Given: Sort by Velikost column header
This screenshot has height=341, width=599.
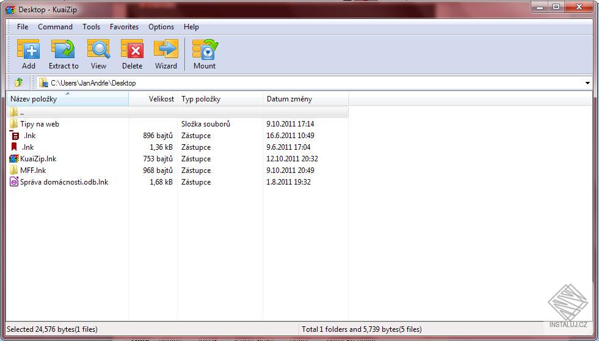Looking at the screenshot, I should (153, 98).
